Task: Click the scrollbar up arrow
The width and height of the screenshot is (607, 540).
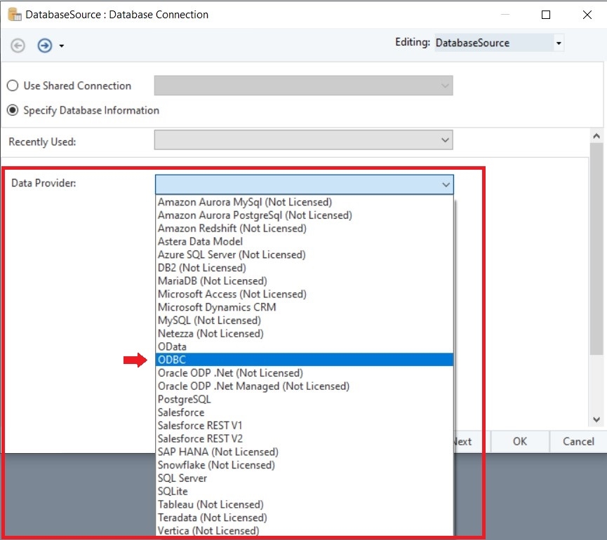Action: click(596, 136)
